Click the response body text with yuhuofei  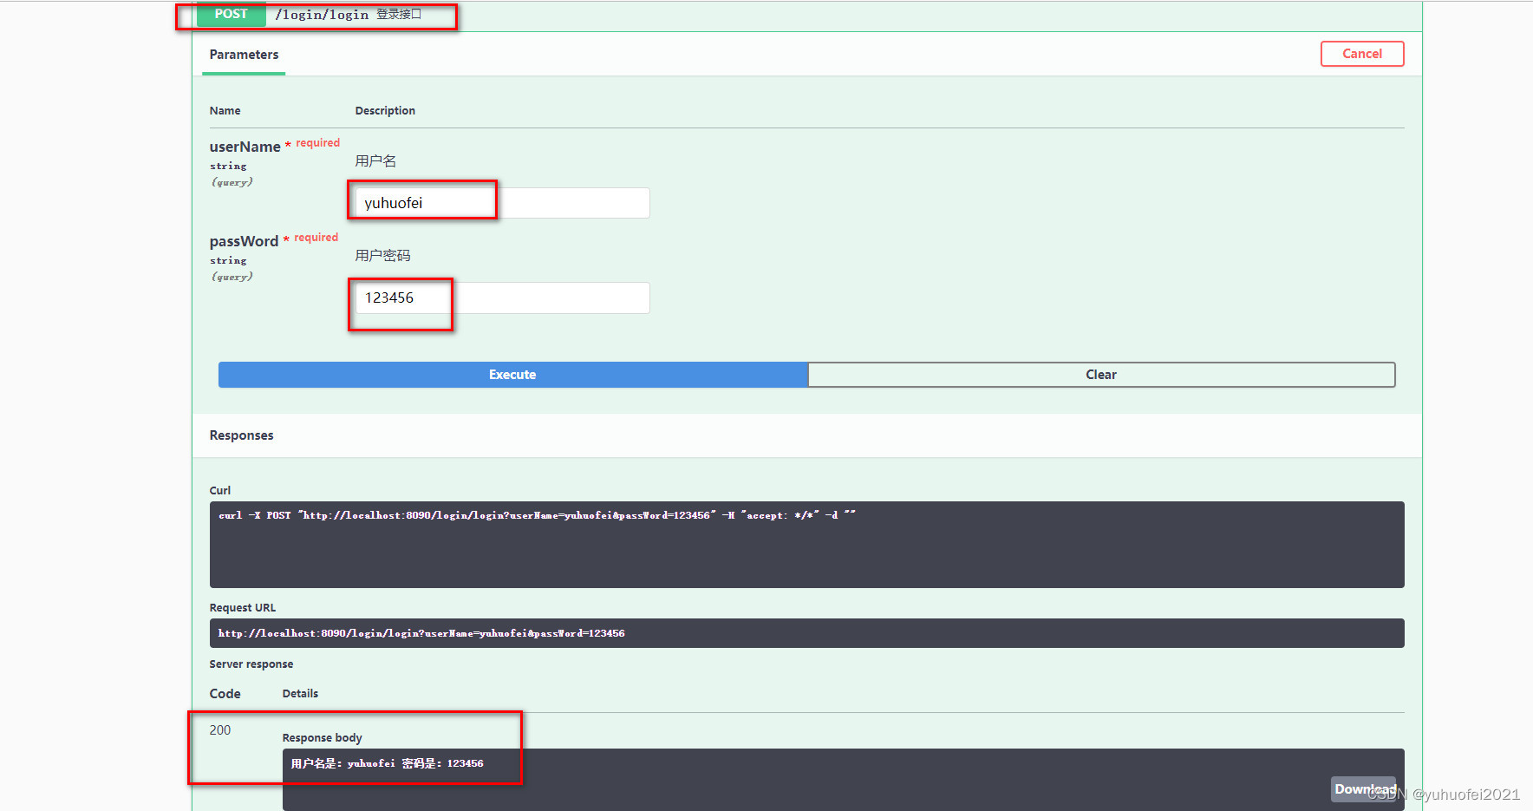click(387, 763)
